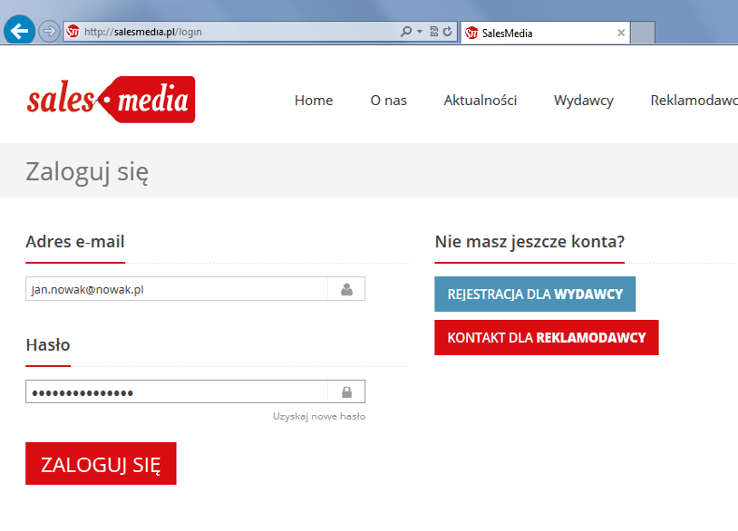Open the Reklamodawcy menu item

coord(694,101)
